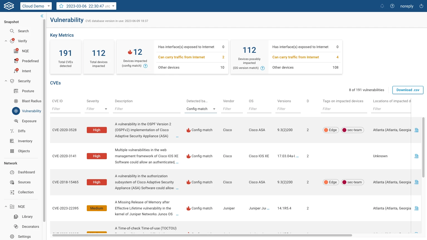
Task: Open the network Dashboard
Action: pyautogui.click(x=26, y=172)
